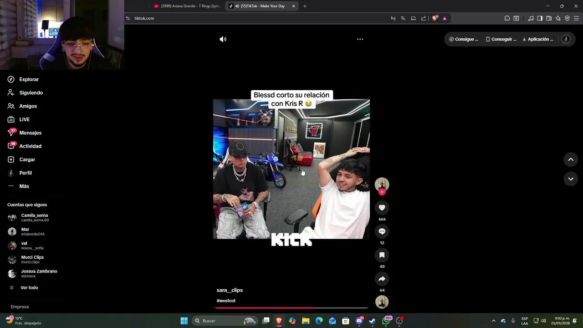Open a new browser tab
This screenshot has height=328, width=583.
305,6
